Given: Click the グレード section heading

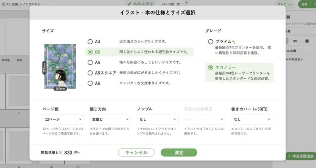Looking at the screenshot, I should click(213, 31).
